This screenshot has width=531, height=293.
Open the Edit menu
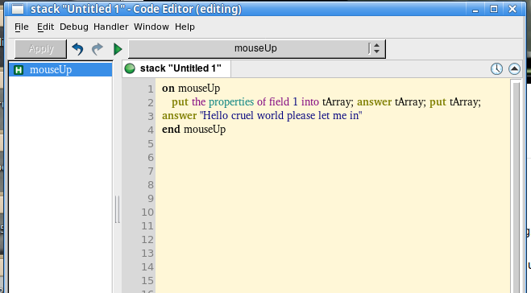(x=45, y=27)
